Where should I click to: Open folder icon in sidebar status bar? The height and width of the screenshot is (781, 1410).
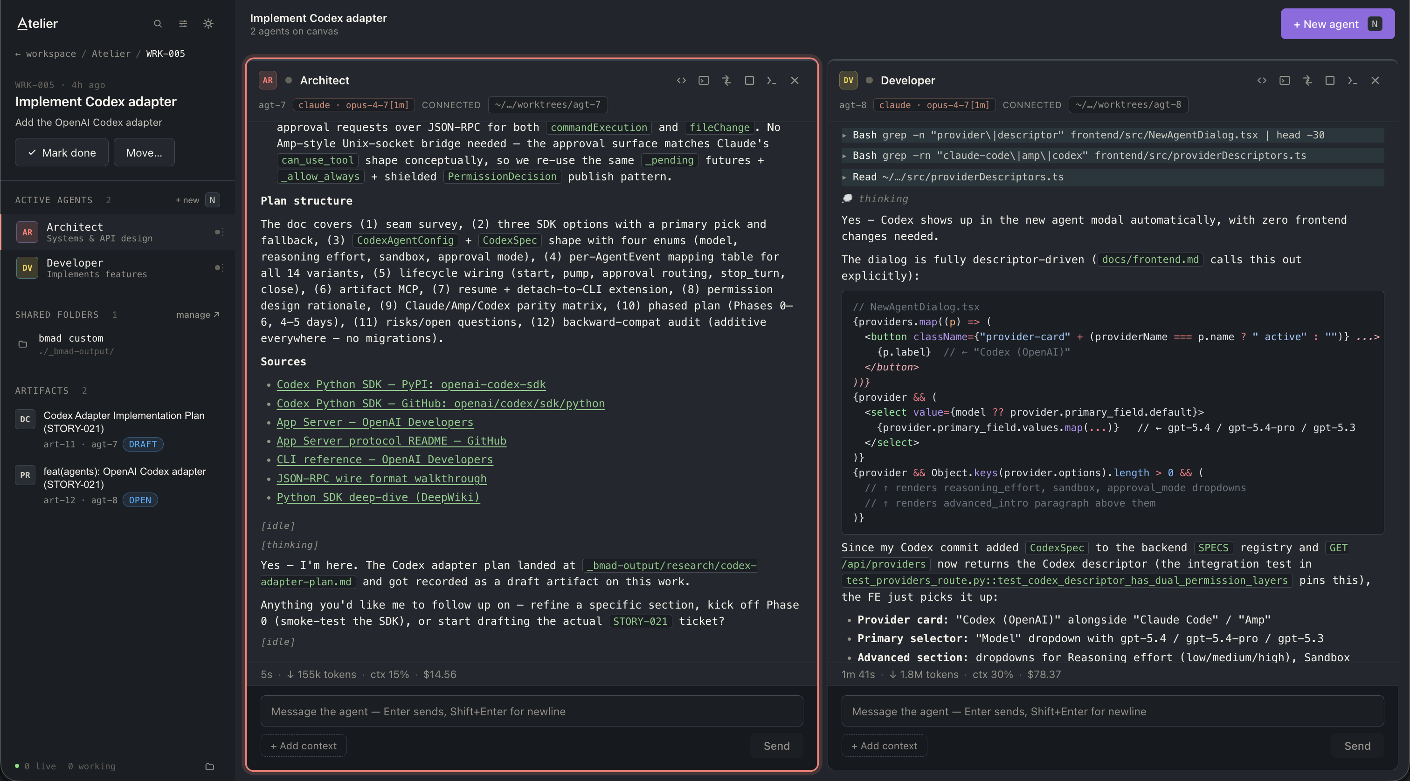210,766
